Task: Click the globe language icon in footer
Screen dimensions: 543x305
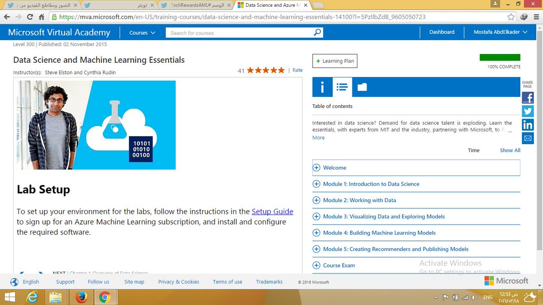Action: pos(14,282)
